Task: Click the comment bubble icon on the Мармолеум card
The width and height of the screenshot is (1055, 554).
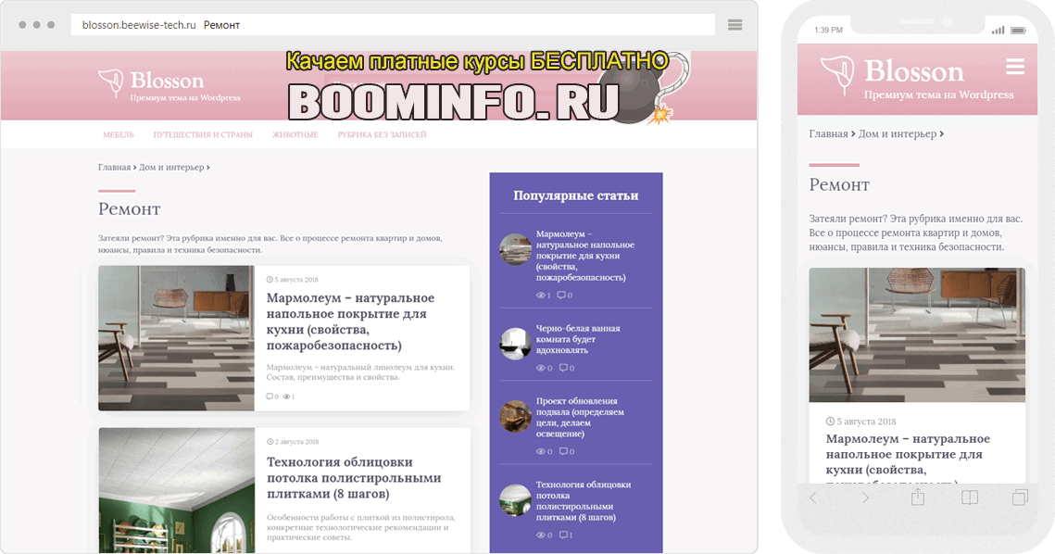Action: [270, 396]
